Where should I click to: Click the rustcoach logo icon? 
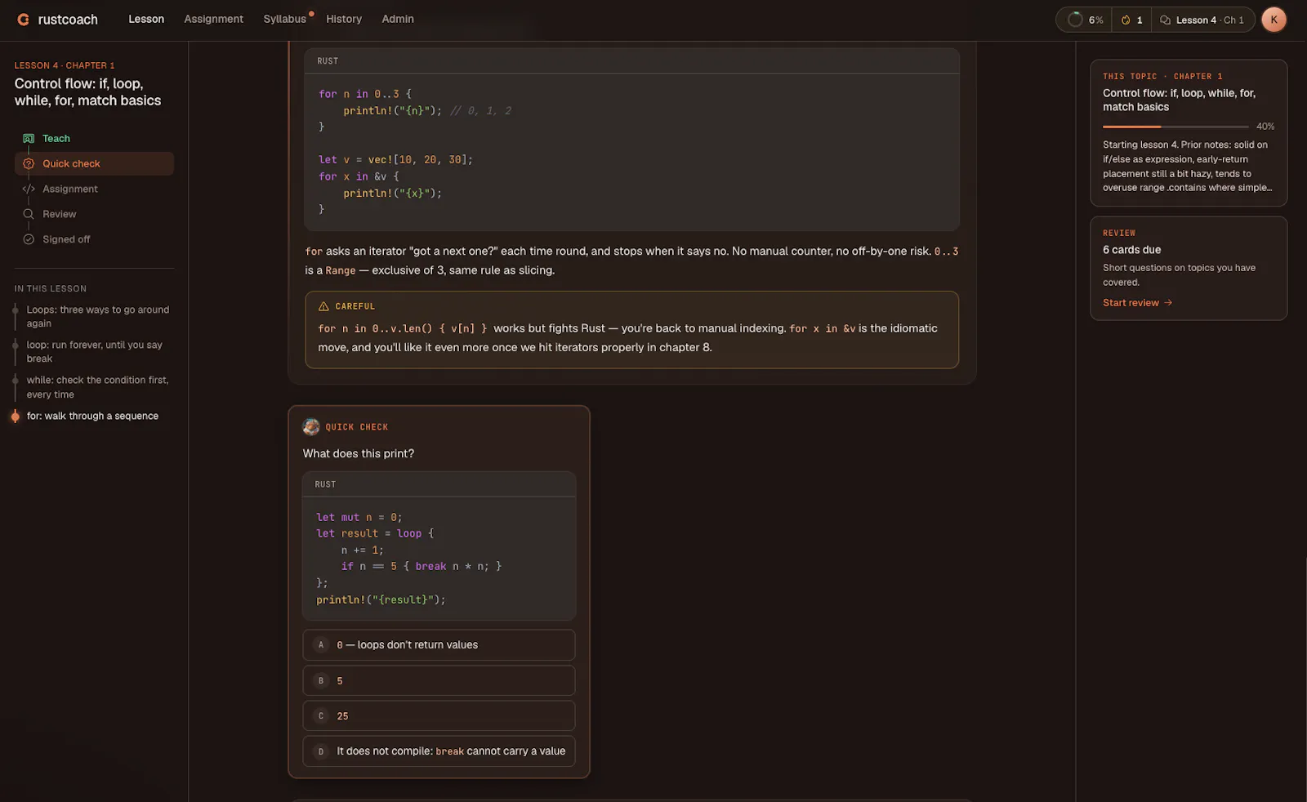[x=24, y=20]
